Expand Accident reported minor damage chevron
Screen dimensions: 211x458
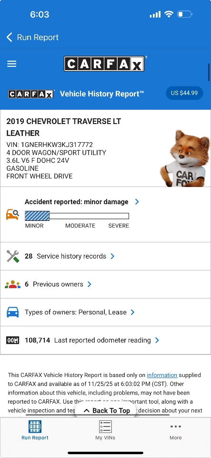137,202
